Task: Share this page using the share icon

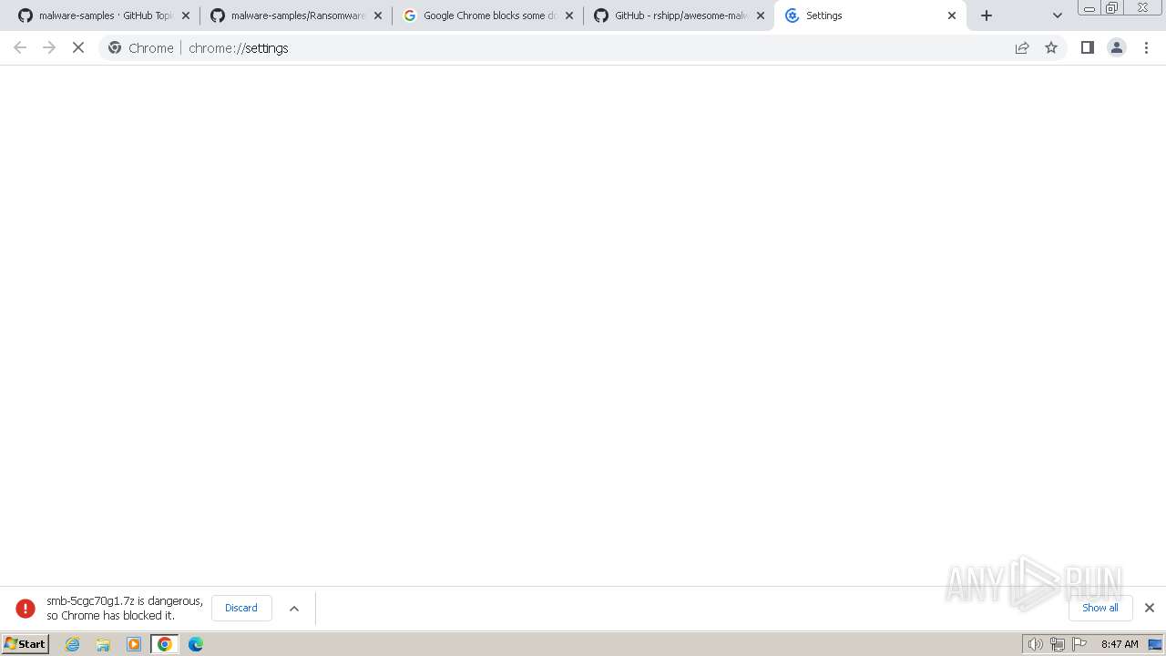Action: click(x=1022, y=47)
